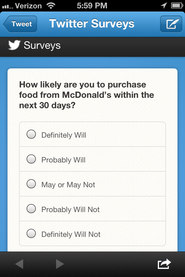Tap the back navigation arrow
185x277 pixels.
point(19,263)
